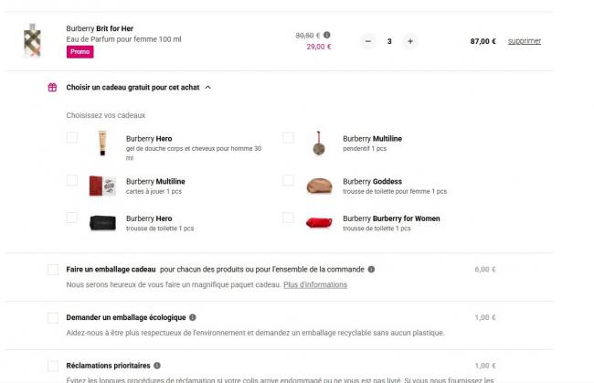Image resolution: width=594 pixels, height=383 pixels.
Task: Click info icon beside Réclamations prioritaires
Action: (x=157, y=366)
